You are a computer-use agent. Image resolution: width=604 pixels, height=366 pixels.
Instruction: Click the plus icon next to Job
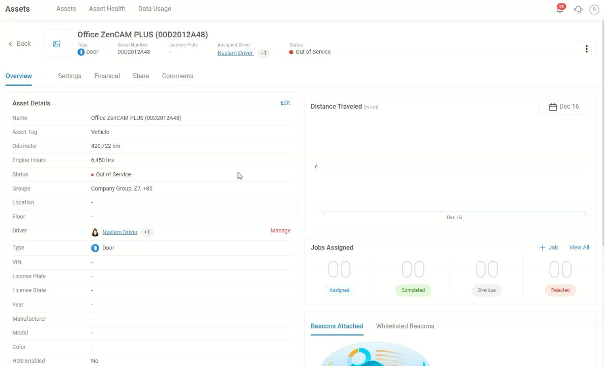point(542,248)
